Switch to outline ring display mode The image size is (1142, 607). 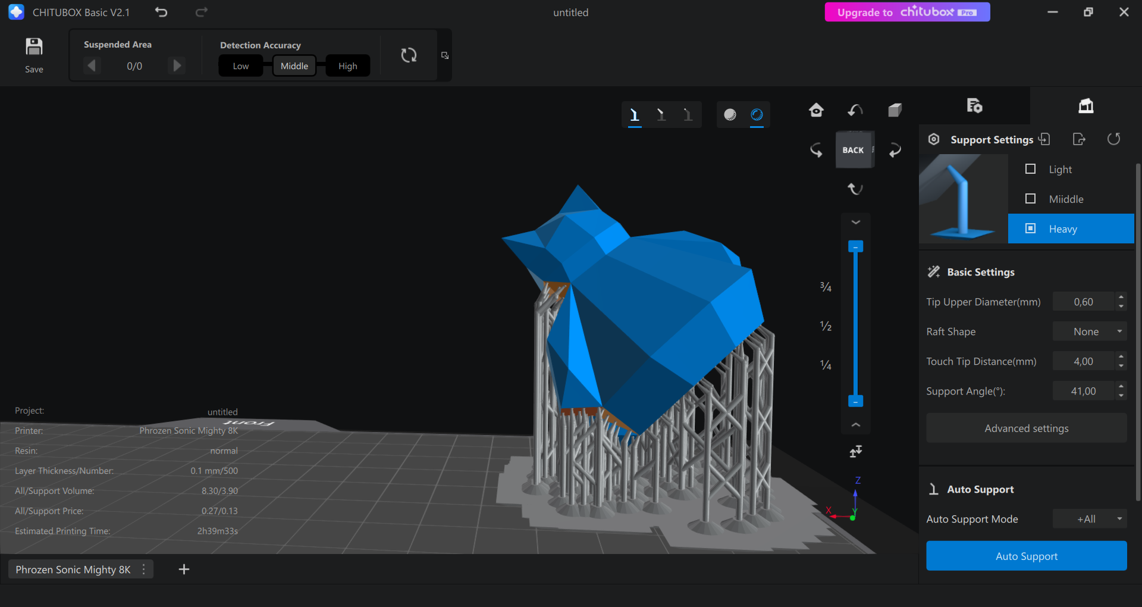[757, 114]
